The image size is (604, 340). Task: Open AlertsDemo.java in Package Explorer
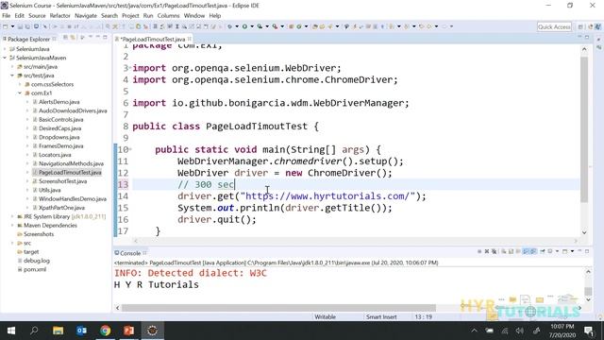(x=59, y=102)
